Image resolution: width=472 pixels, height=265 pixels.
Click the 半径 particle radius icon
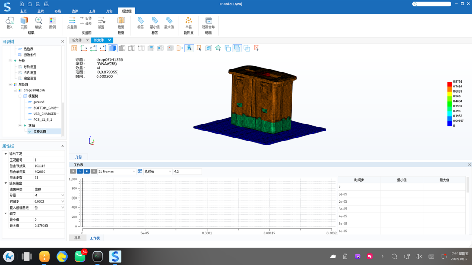click(188, 21)
